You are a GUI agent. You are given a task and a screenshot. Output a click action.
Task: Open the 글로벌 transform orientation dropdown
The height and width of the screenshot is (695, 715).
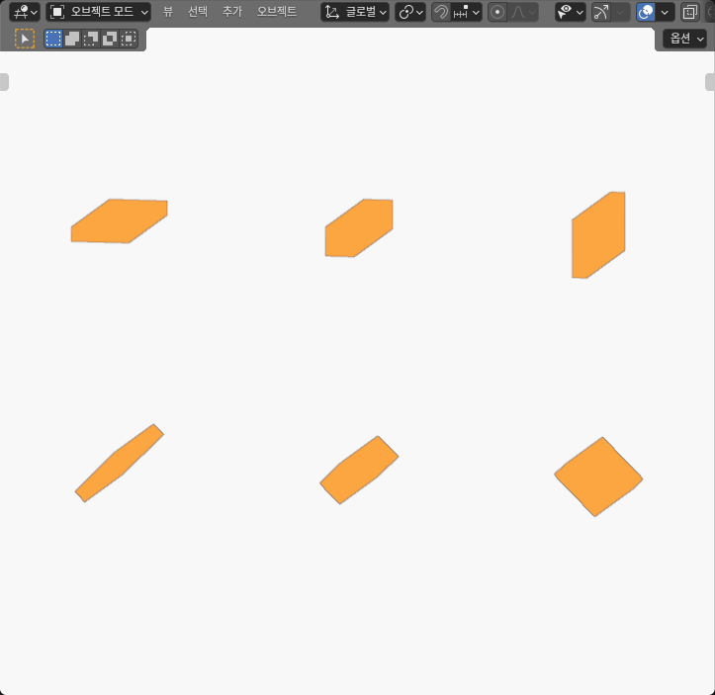[355, 12]
